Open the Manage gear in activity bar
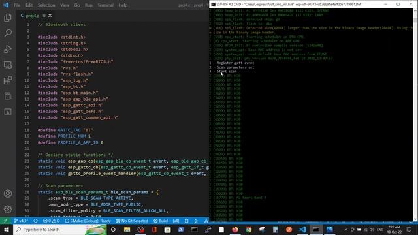Screen dimensions: 418x235 pos(8,210)
